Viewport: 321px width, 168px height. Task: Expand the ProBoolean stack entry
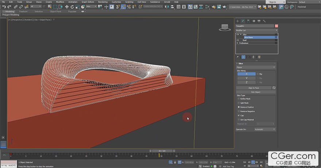238,43
